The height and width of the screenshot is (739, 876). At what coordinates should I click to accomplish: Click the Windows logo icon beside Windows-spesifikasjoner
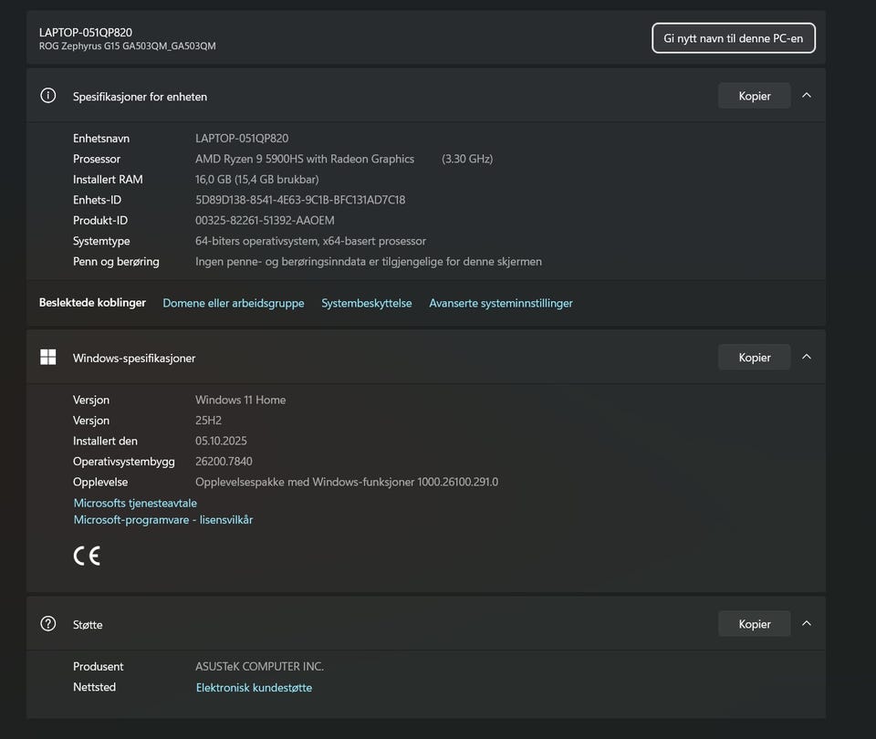tap(48, 357)
